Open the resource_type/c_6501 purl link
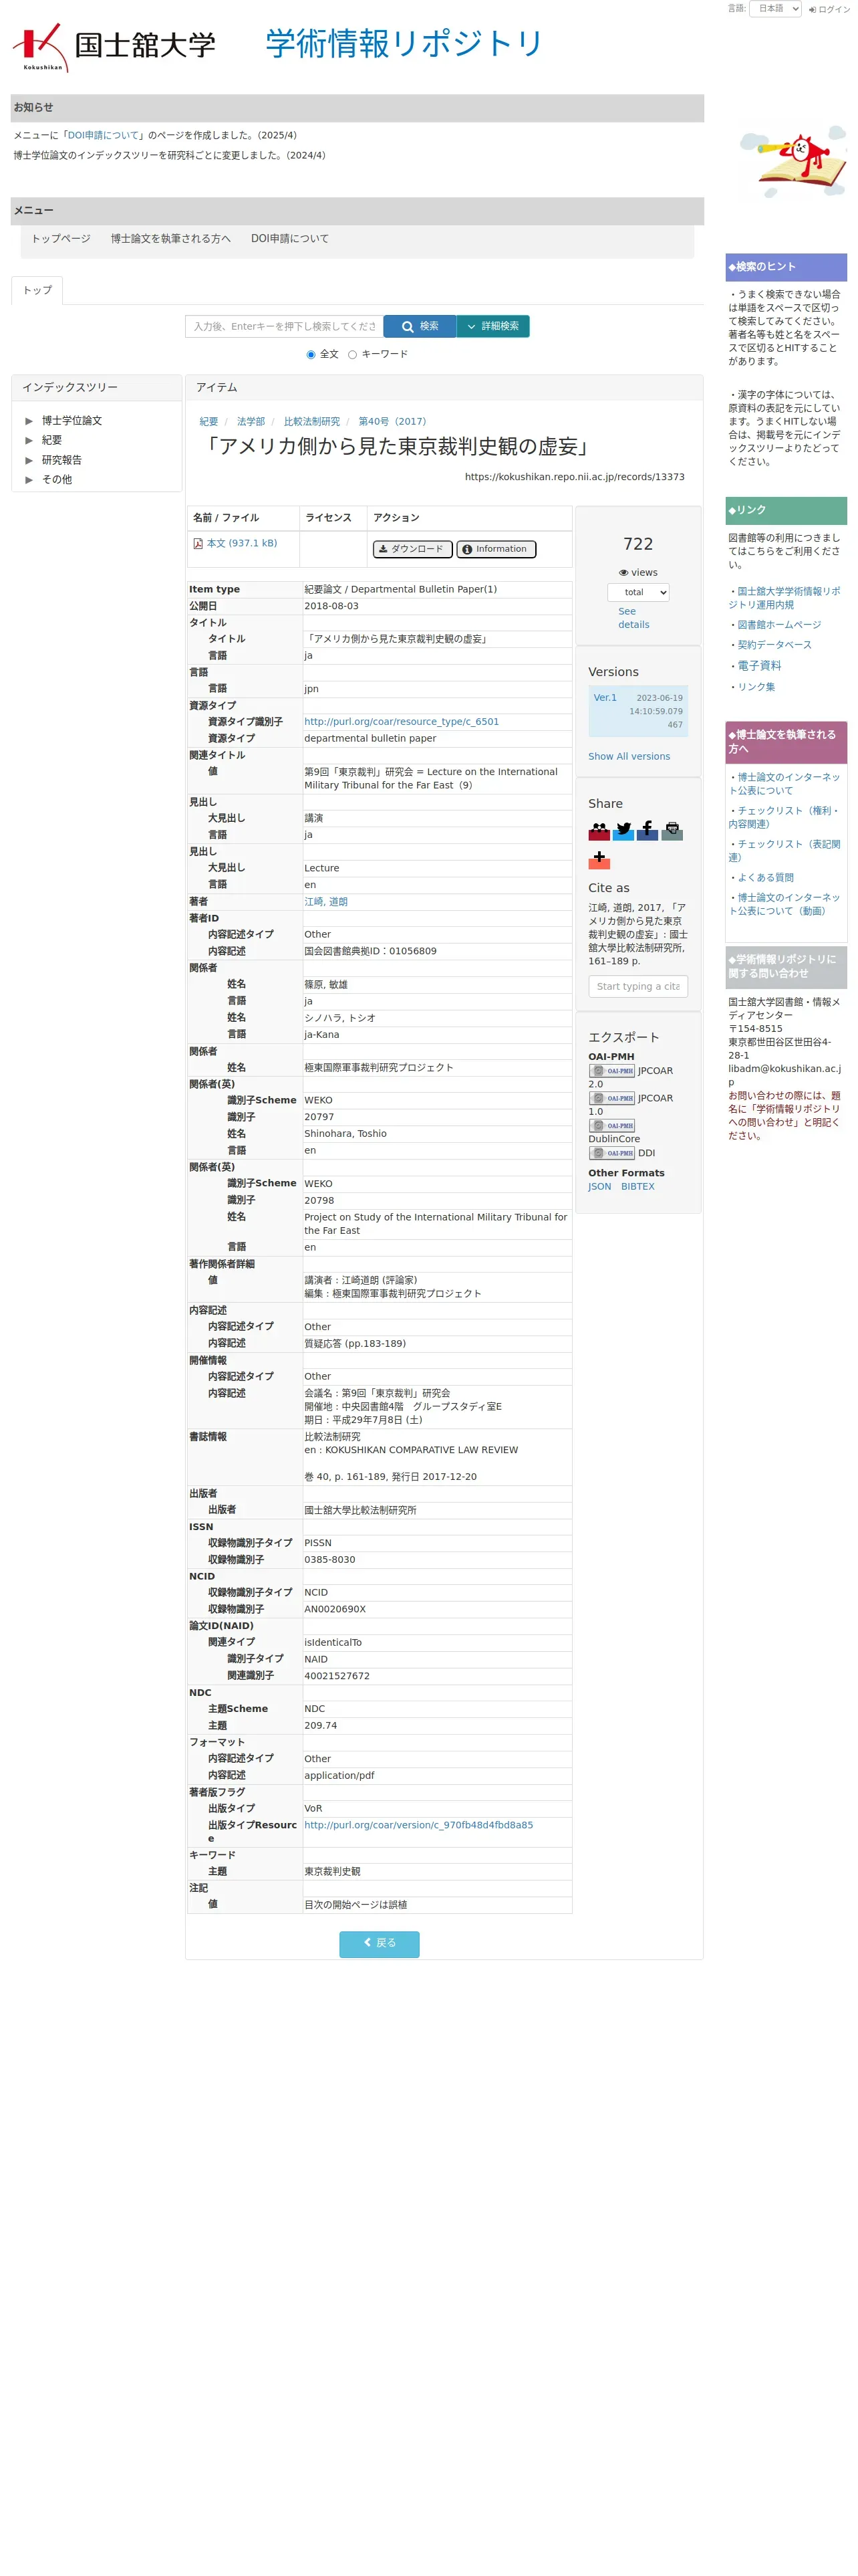Image resolution: width=858 pixels, height=2576 pixels. [x=402, y=722]
